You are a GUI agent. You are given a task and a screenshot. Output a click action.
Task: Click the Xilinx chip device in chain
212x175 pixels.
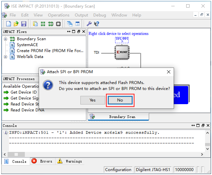(x=121, y=52)
